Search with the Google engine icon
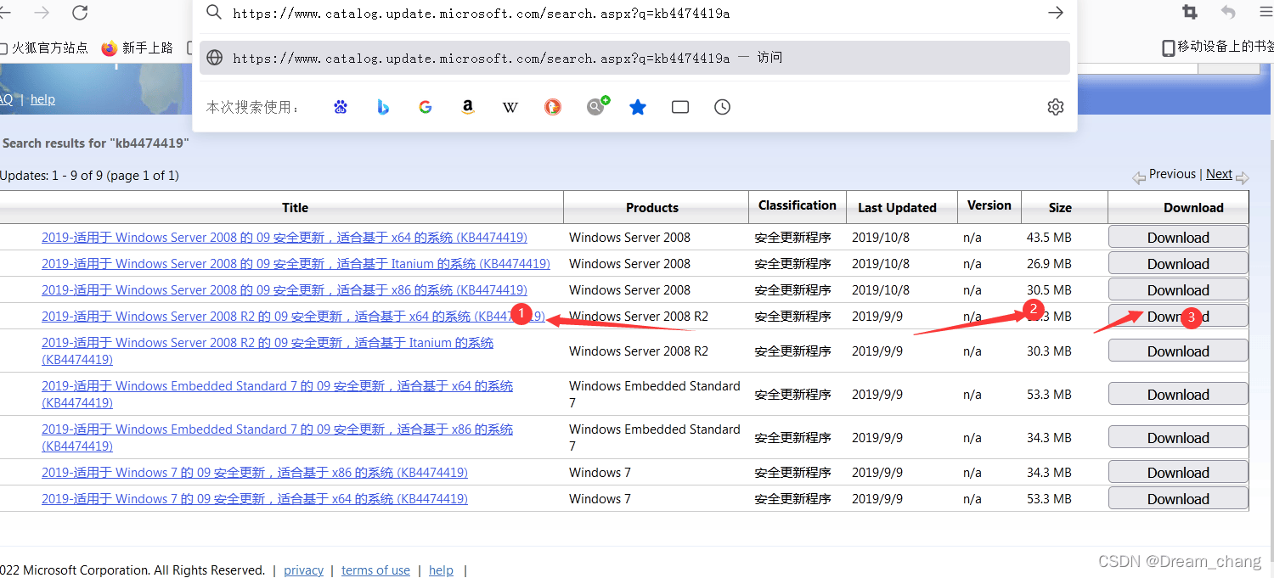The height and width of the screenshot is (578, 1274). [426, 107]
